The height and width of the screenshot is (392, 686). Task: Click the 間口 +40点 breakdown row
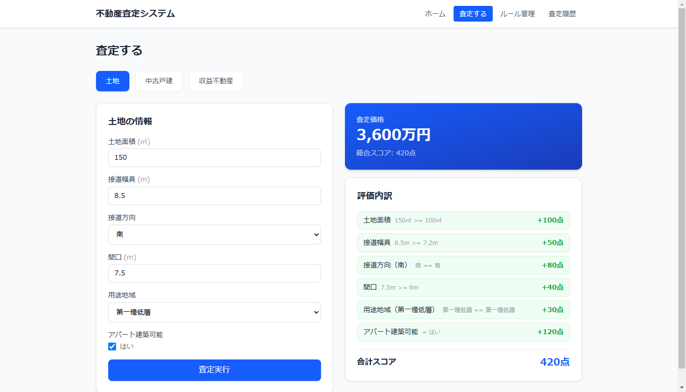464,287
